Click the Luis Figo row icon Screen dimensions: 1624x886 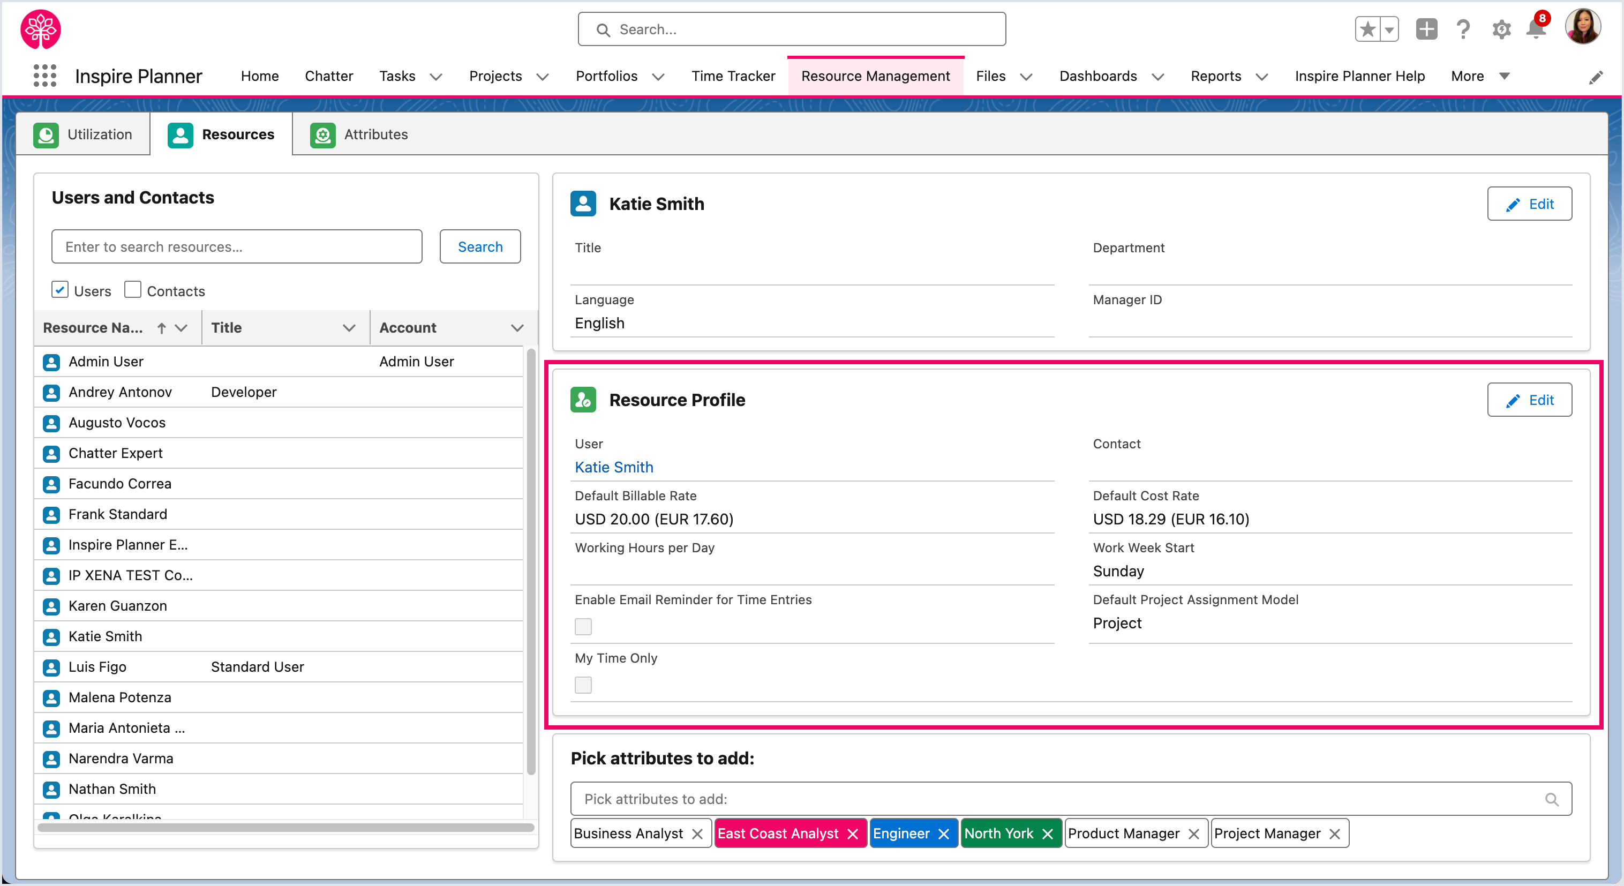click(51, 667)
